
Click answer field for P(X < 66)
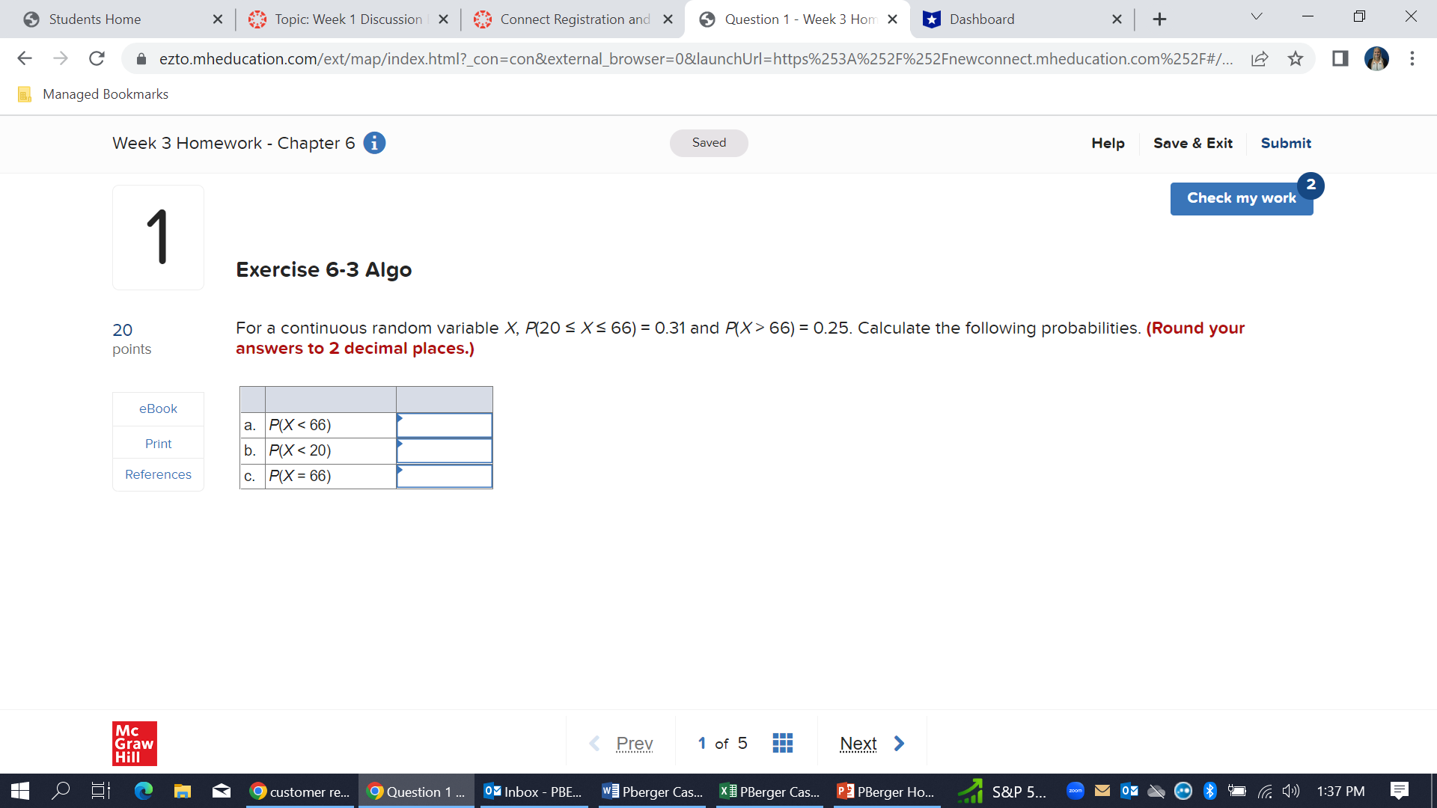tap(444, 425)
